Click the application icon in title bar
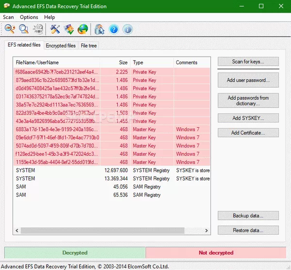This screenshot has height=270, width=291. tap(6, 6)
